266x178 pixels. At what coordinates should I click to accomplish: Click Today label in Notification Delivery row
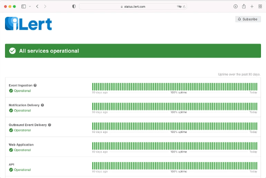[x=253, y=112]
